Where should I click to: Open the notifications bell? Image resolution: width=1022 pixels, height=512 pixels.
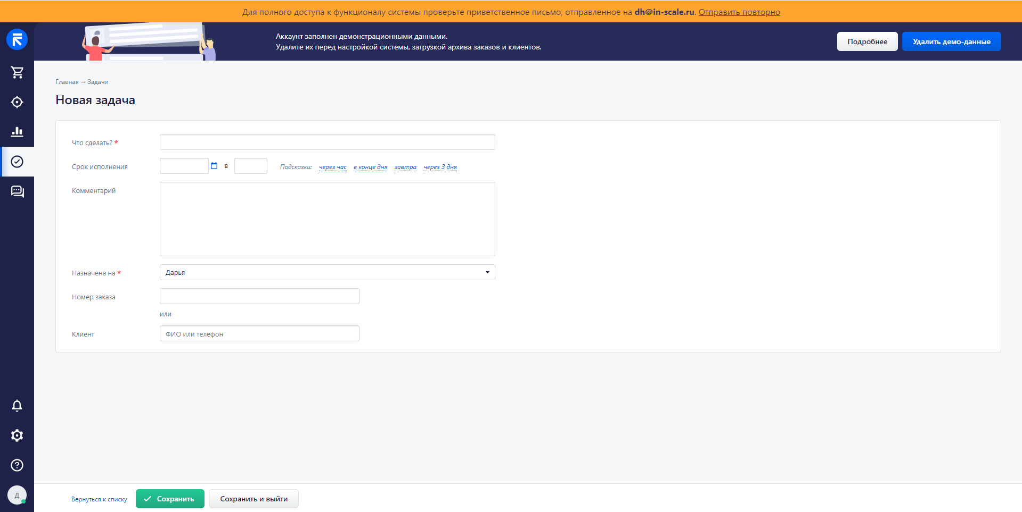click(17, 406)
